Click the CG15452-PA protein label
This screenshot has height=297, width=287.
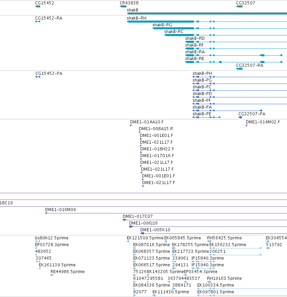(49, 73)
